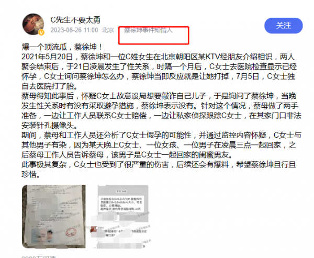Image resolution: width=314 pixels, height=258 pixels.
Task: Click the closing paragraph starting 此事极其复杂
Action: coord(159,170)
